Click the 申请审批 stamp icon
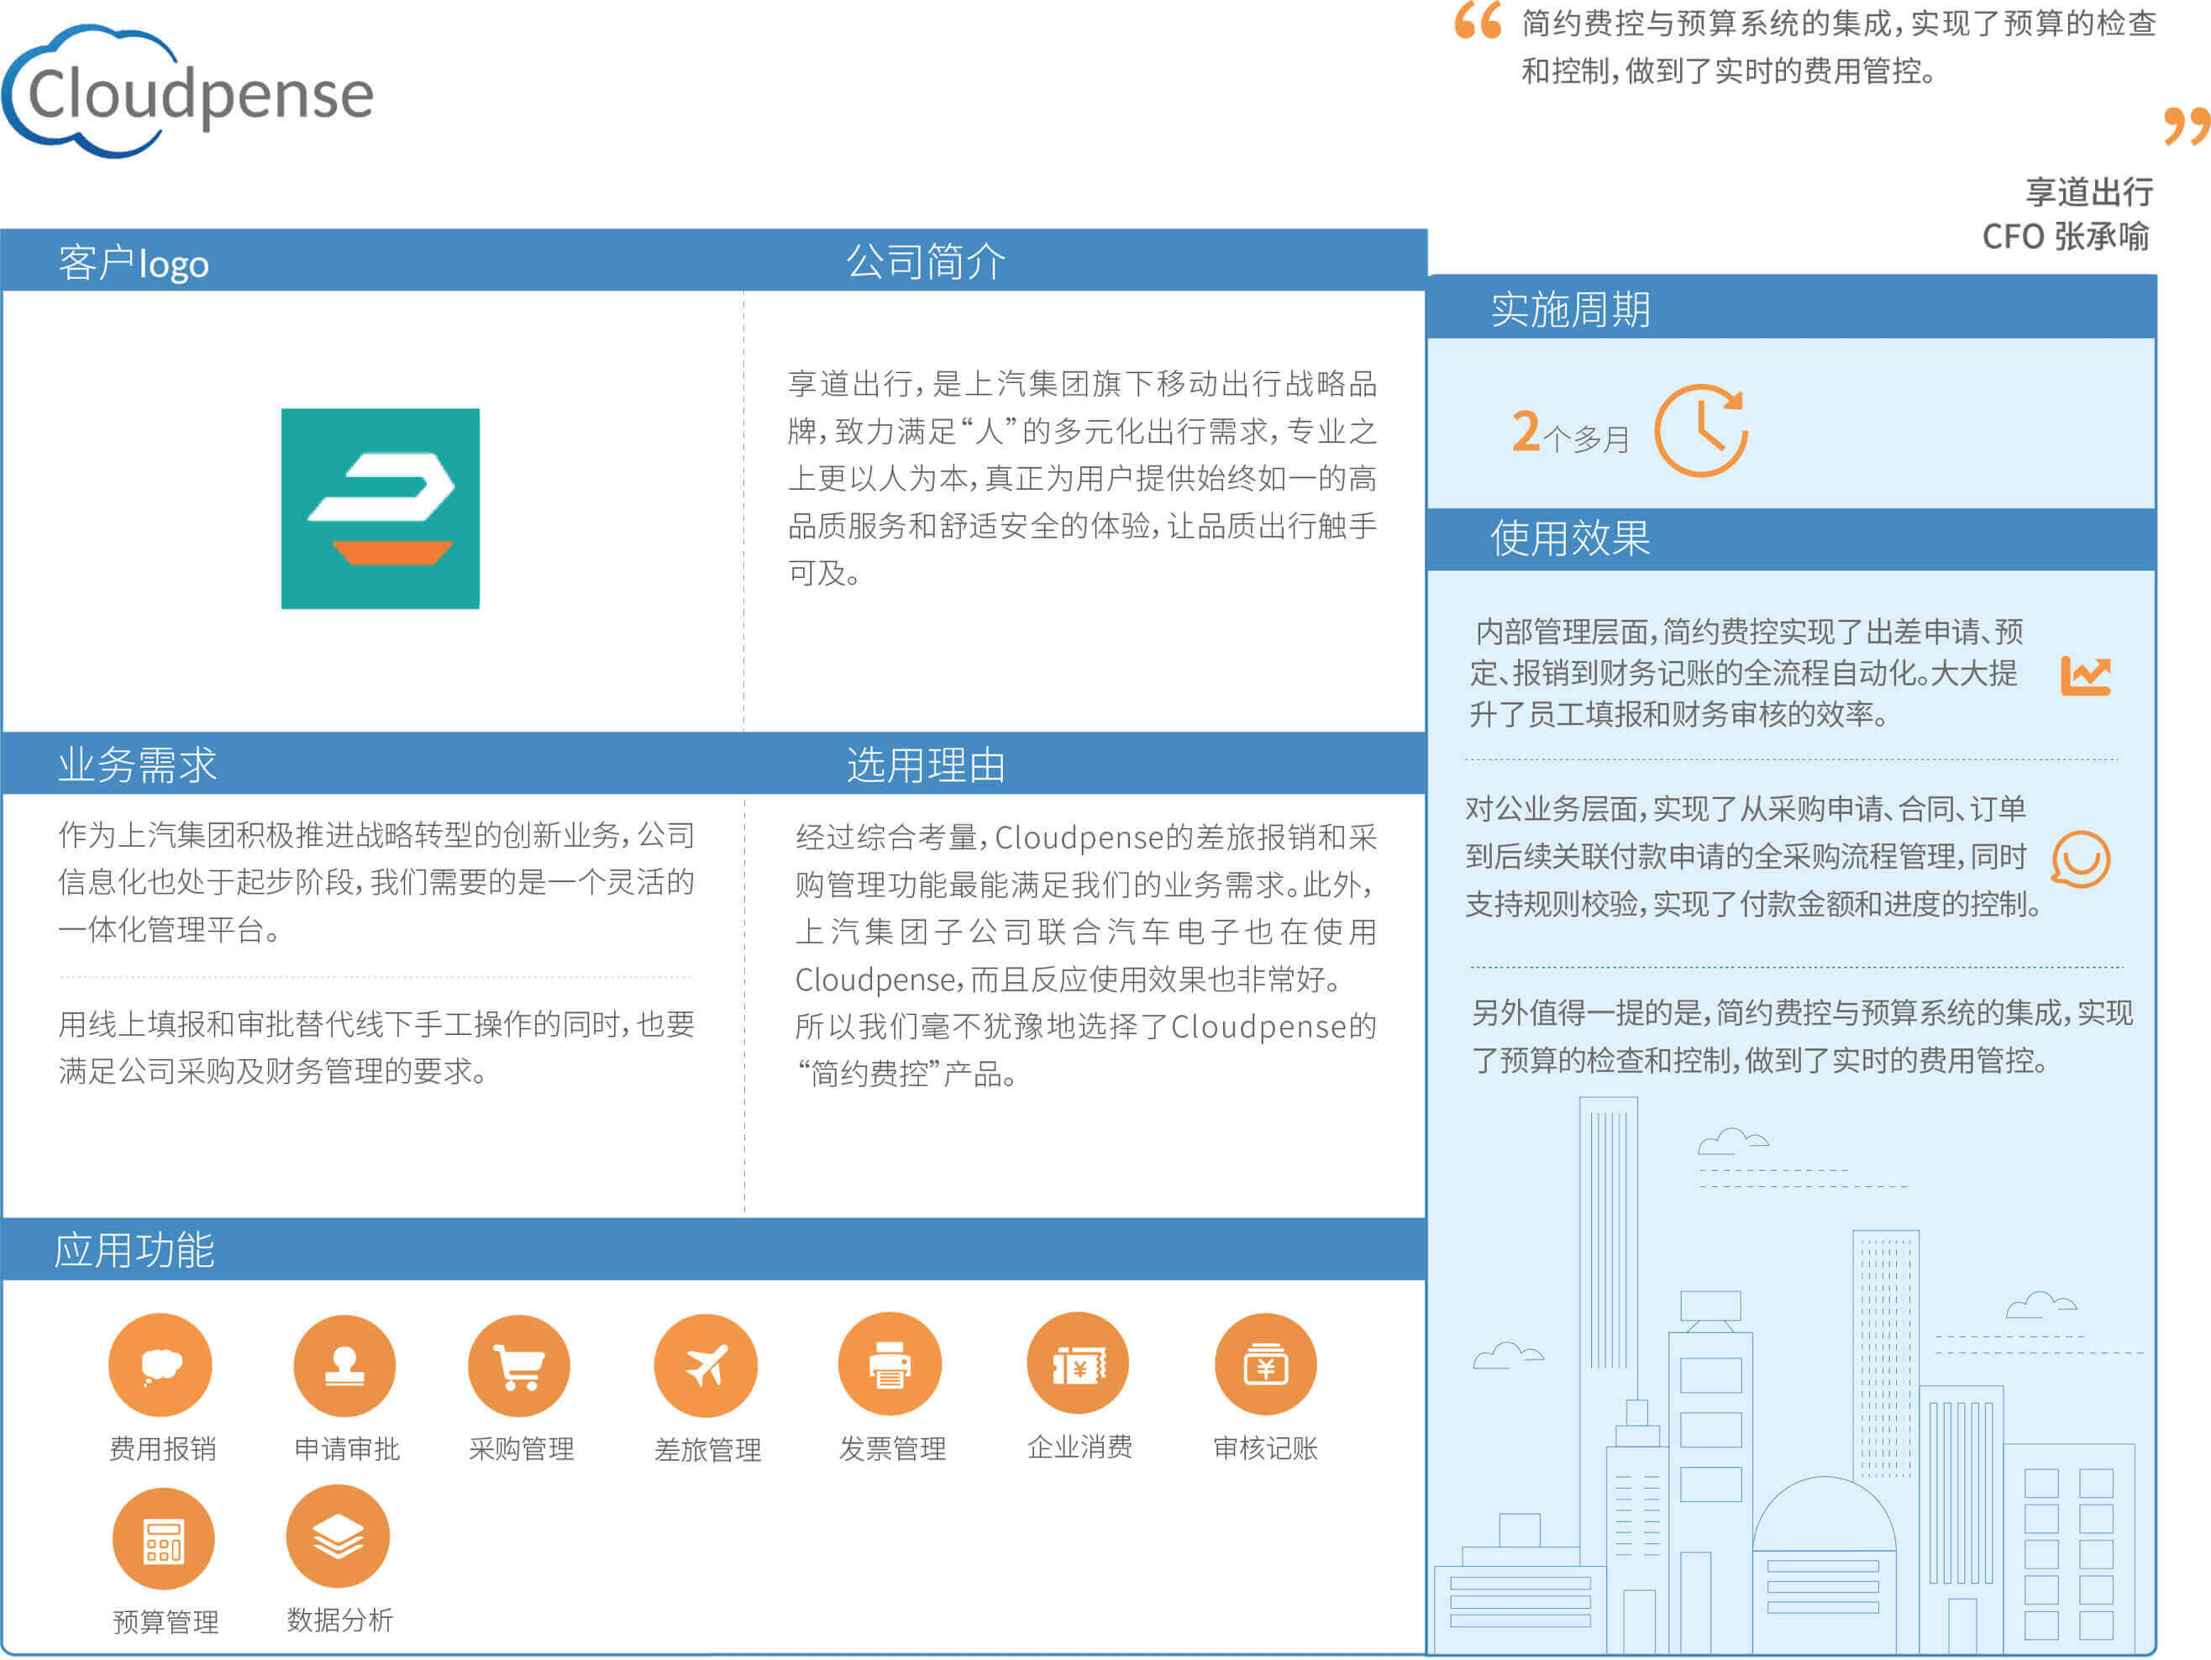 pos(345,1365)
